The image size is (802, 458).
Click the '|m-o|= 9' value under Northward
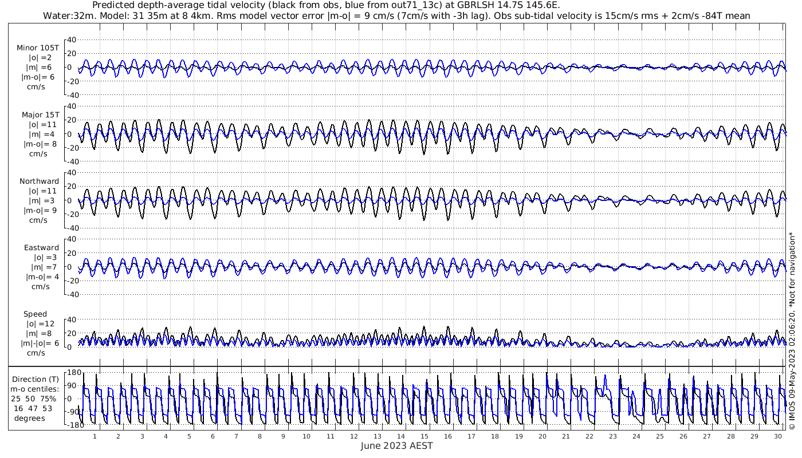click(40, 210)
